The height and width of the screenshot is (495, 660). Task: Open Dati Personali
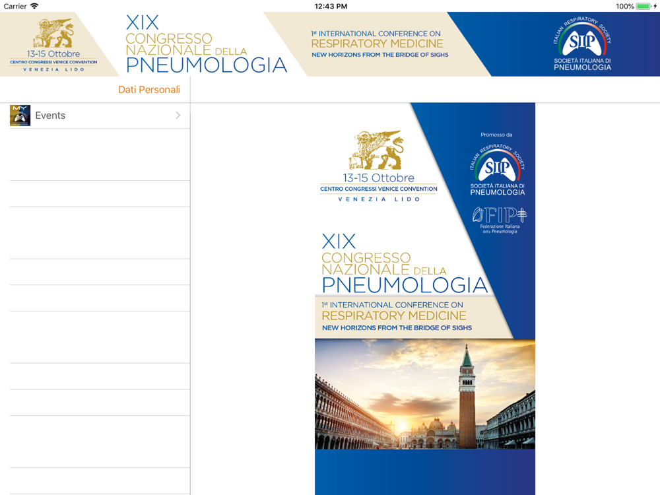pos(149,90)
